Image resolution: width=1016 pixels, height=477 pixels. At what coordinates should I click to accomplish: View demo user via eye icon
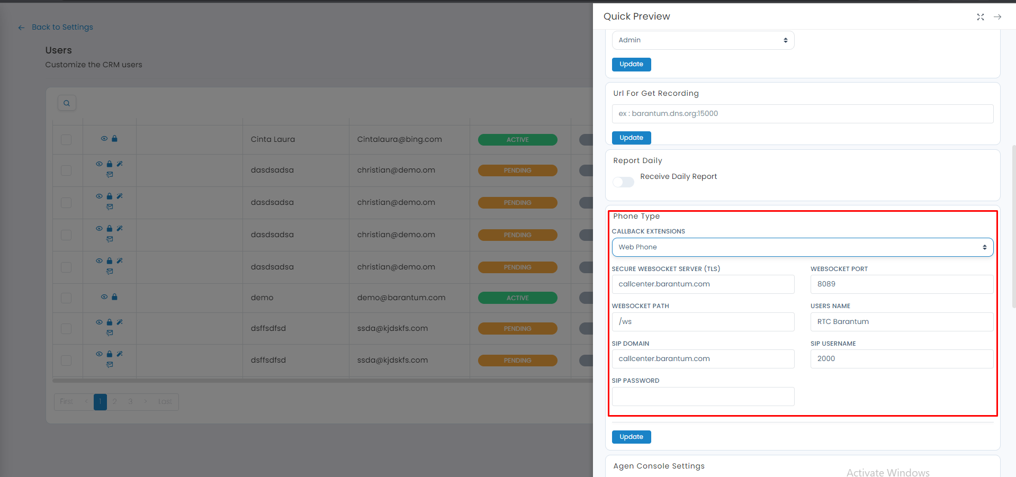tap(104, 297)
